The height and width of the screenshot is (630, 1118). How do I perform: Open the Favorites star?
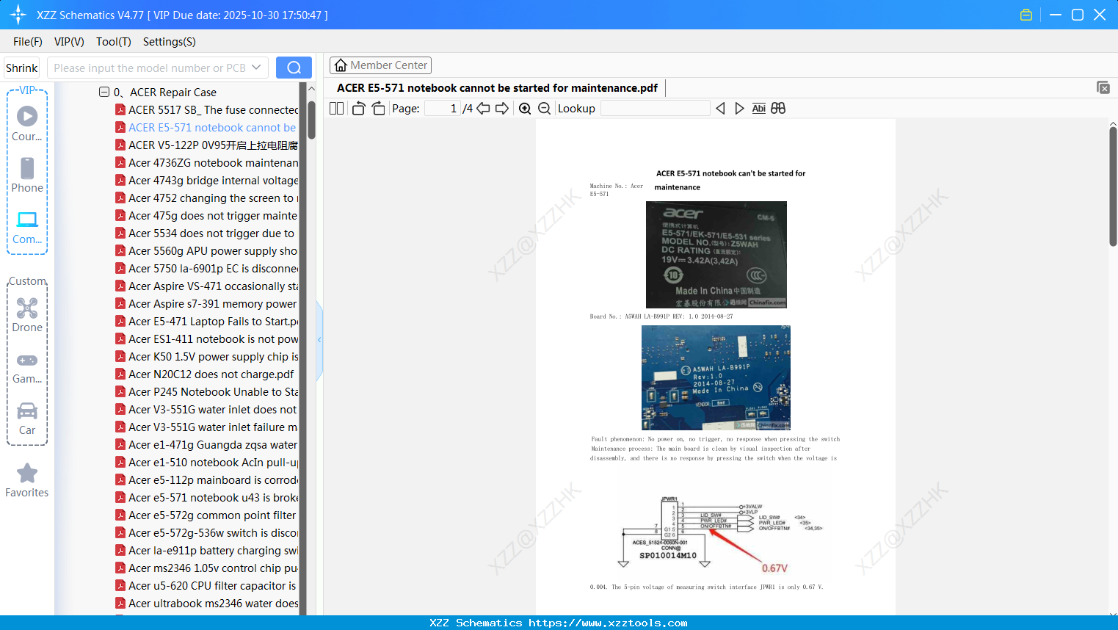[27, 480]
